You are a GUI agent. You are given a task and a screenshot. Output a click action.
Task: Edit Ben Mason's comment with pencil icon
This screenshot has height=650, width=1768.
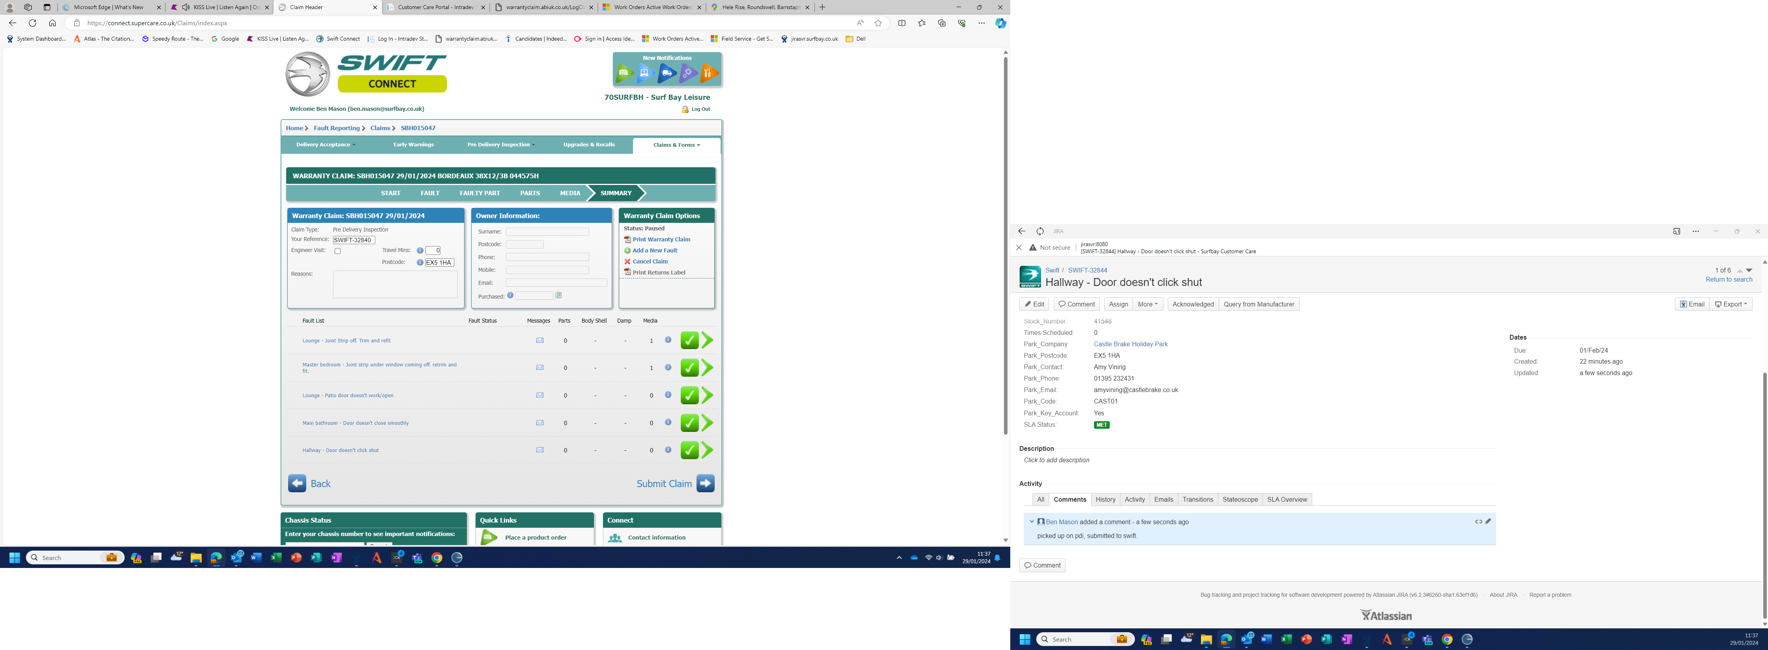[x=1488, y=522]
